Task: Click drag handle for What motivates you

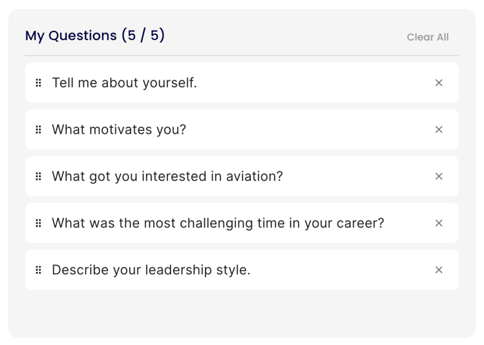Action: [x=38, y=130]
